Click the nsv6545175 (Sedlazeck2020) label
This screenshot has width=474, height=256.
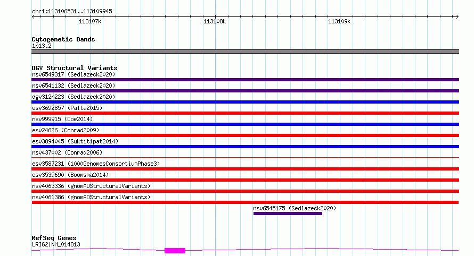tap(295, 208)
